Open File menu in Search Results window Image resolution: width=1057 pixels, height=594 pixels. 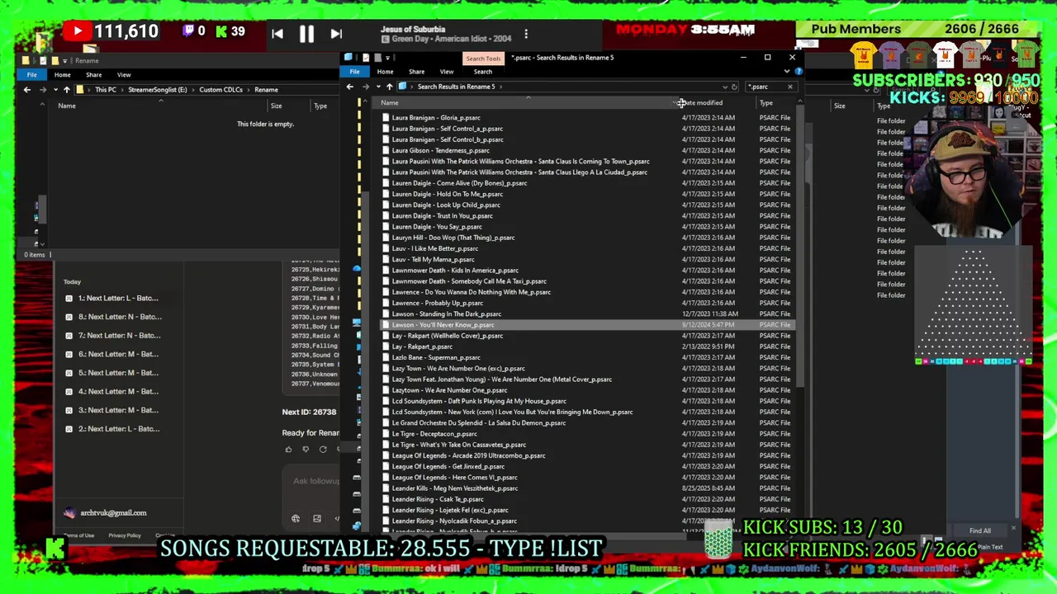354,72
